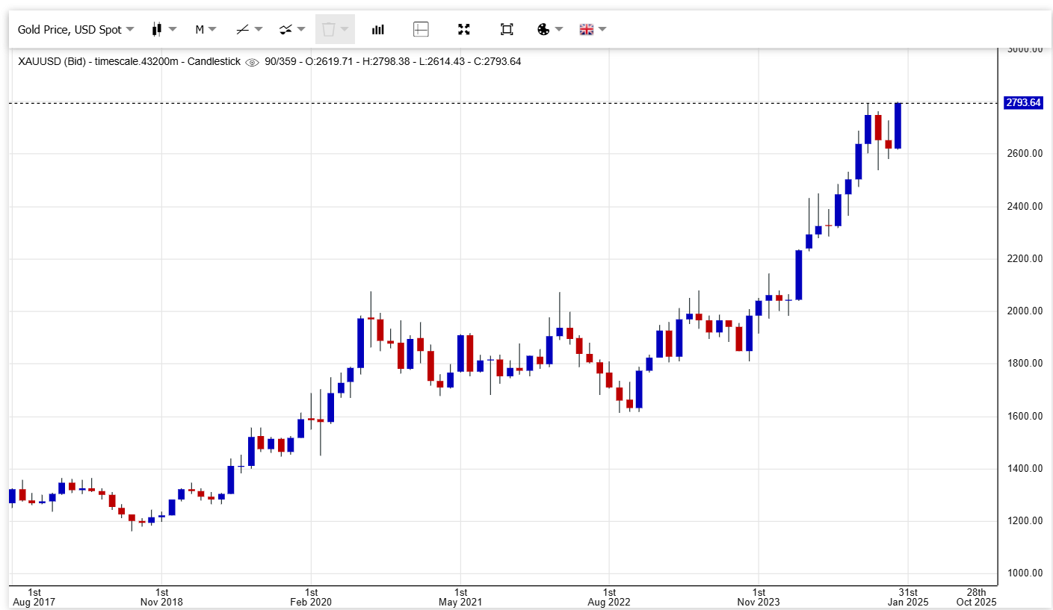Click the 1400.00 price axis label

tap(1025, 469)
